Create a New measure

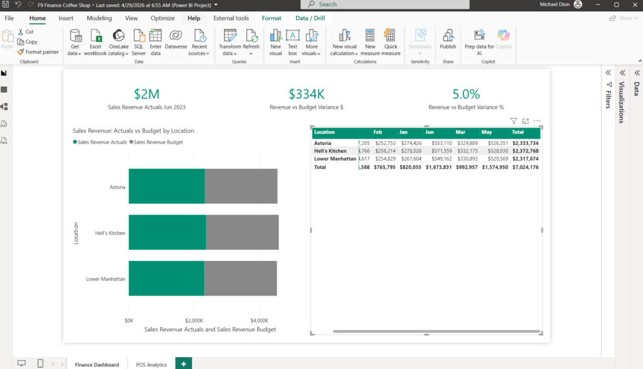pyautogui.click(x=370, y=42)
